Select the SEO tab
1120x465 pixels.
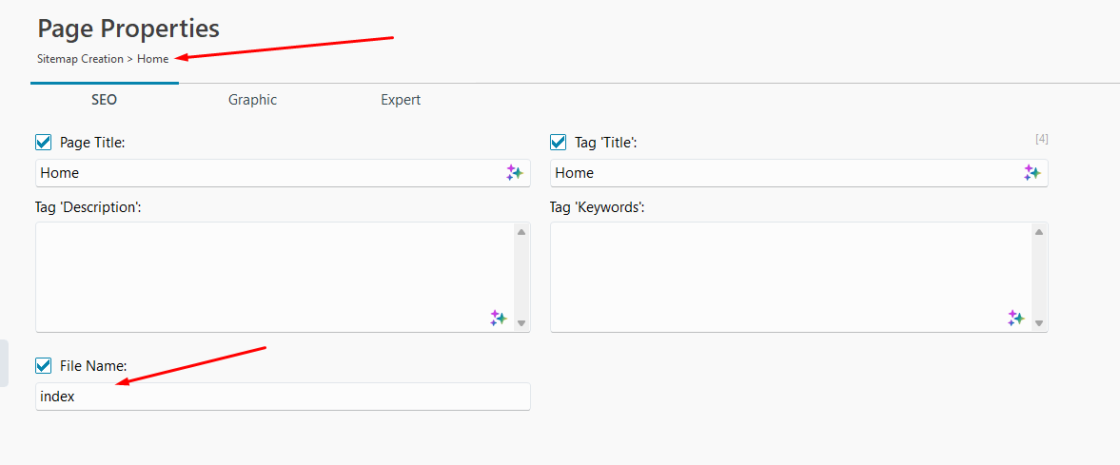(x=104, y=100)
